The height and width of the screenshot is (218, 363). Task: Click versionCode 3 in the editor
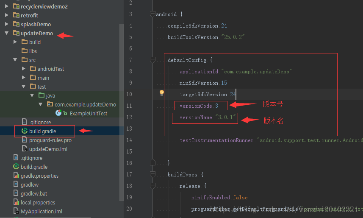point(199,106)
